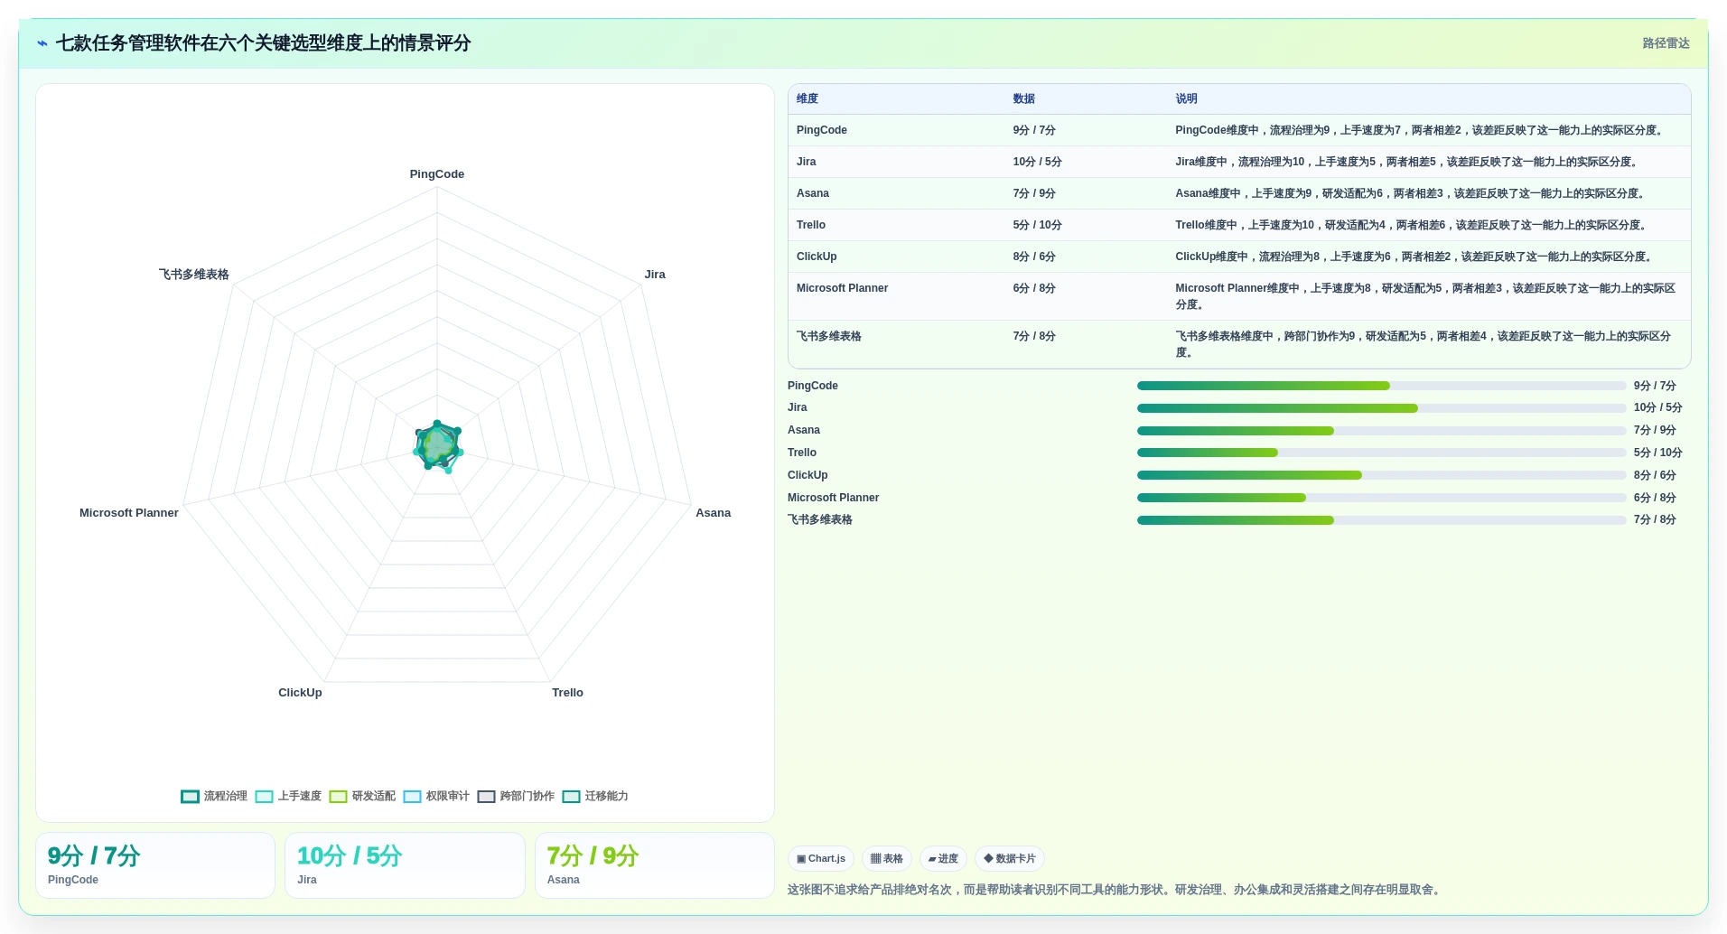Screen dimensions: 1727x934
Task: Click the footnote starting 这张图不追求
Action: pos(1116,890)
